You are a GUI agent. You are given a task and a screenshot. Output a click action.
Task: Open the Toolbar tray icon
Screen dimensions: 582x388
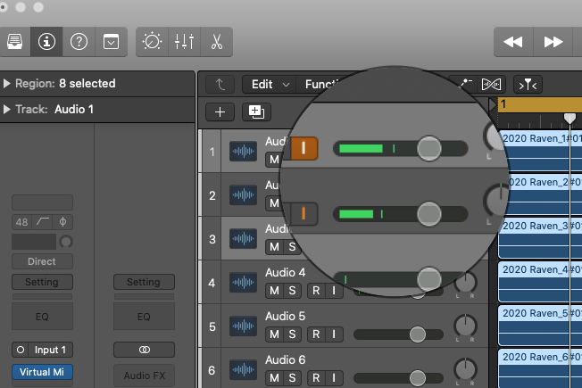(111, 42)
